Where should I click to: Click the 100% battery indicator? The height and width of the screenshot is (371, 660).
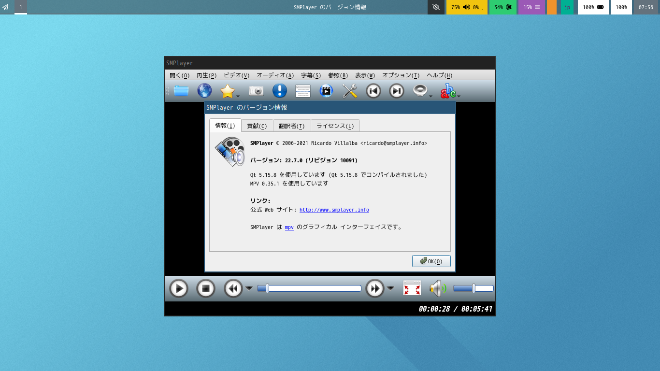593,7
